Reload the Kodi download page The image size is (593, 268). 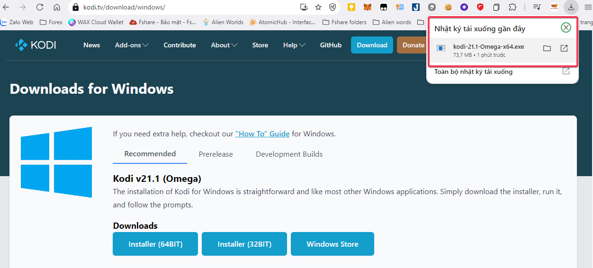(40, 7)
